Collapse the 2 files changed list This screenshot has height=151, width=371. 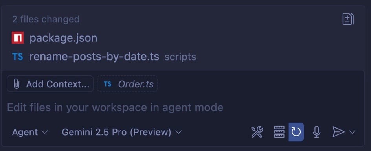(x=46, y=19)
